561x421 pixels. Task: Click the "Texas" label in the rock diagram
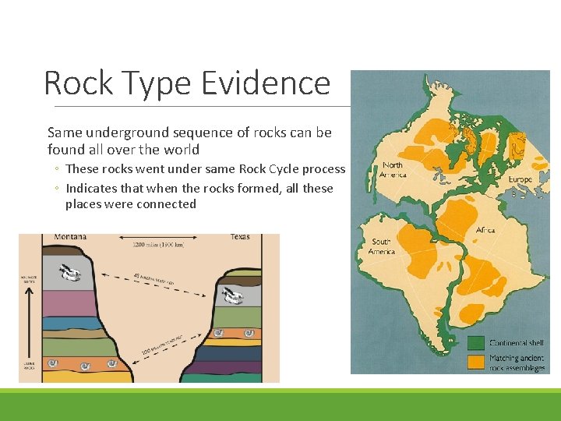tap(240, 237)
